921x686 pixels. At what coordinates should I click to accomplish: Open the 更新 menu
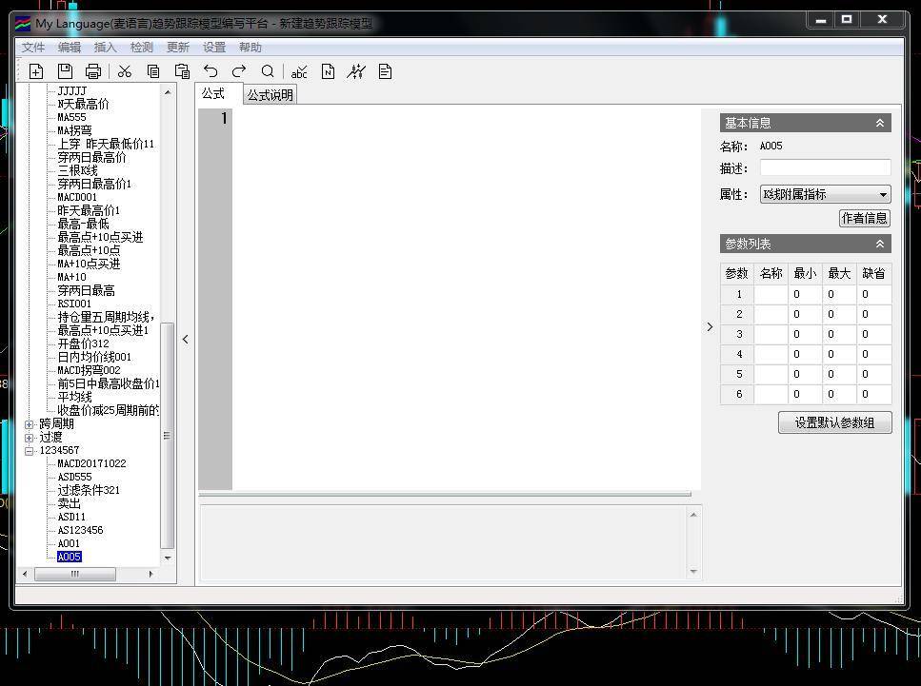click(x=178, y=48)
